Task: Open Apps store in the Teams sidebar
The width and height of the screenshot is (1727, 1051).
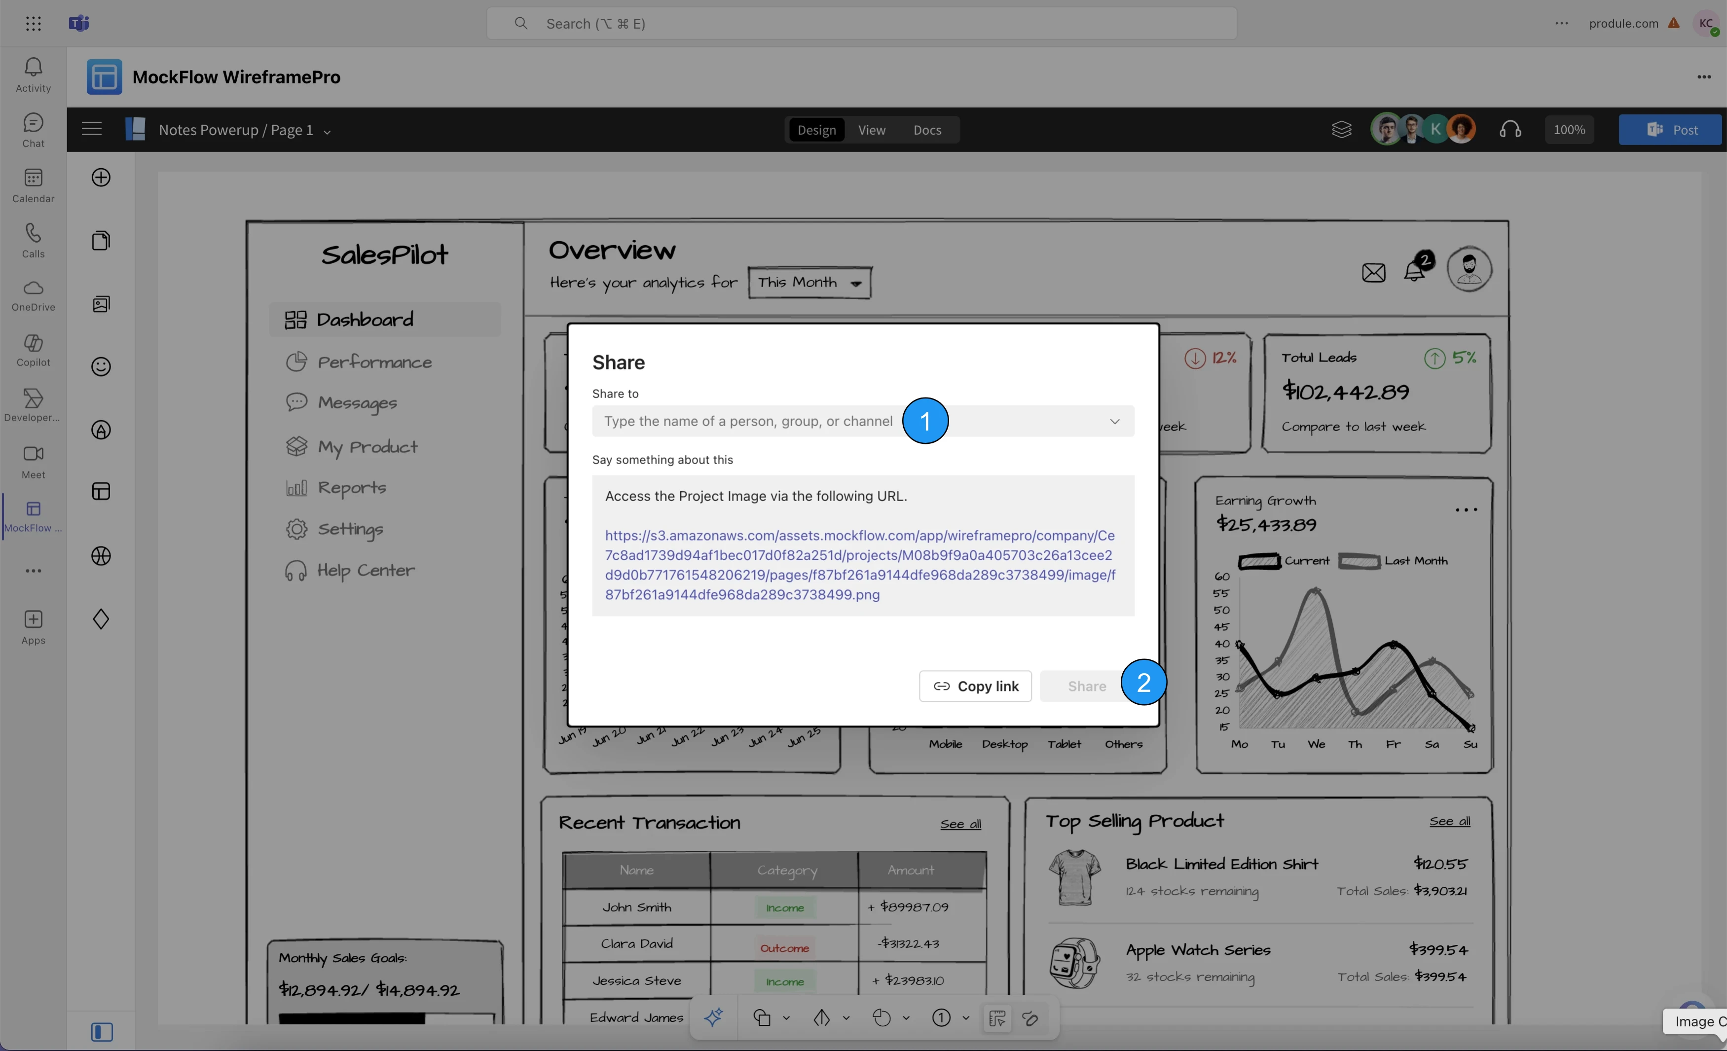Action: tap(33, 627)
